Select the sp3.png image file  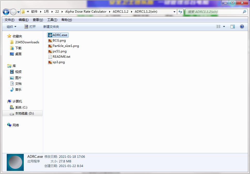click(59, 62)
